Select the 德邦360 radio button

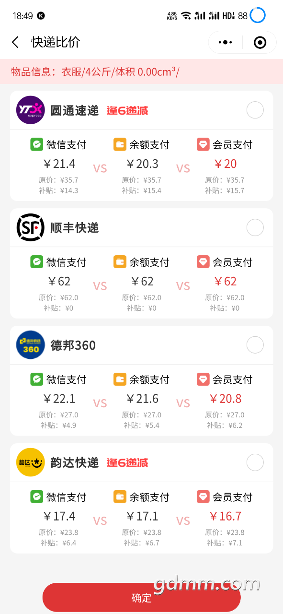point(255,345)
